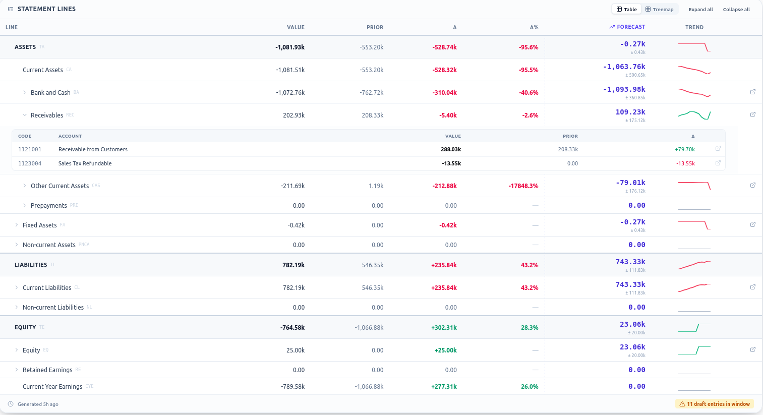Open external link icon for Equity row
Image resolution: width=763 pixels, height=415 pixels.
753,349
